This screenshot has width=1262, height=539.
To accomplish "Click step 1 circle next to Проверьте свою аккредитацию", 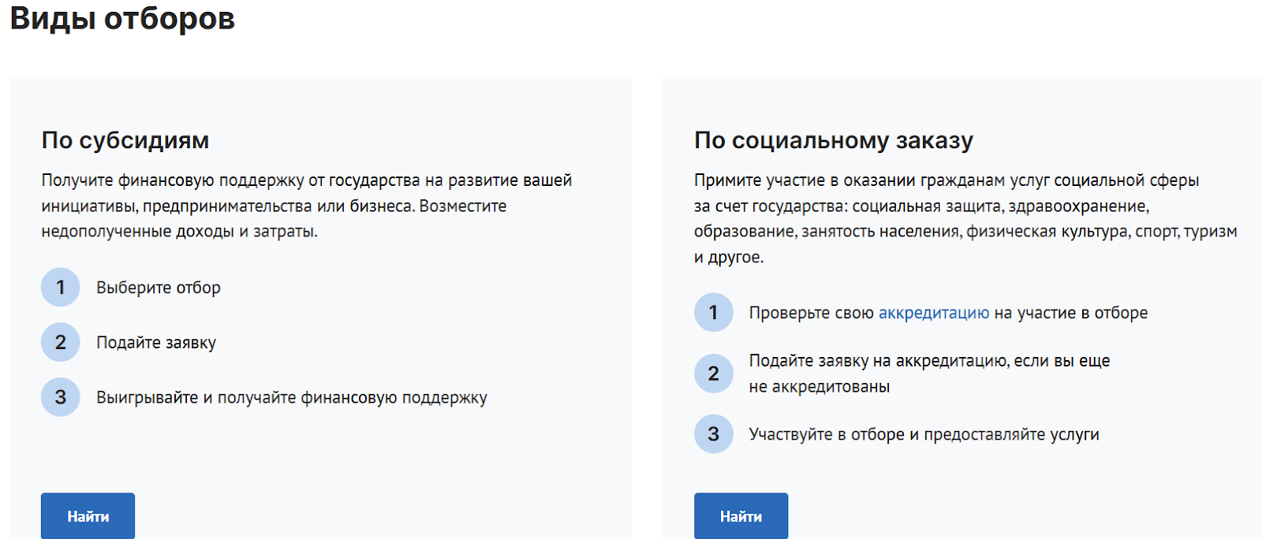I will click(x=714, y=313).
